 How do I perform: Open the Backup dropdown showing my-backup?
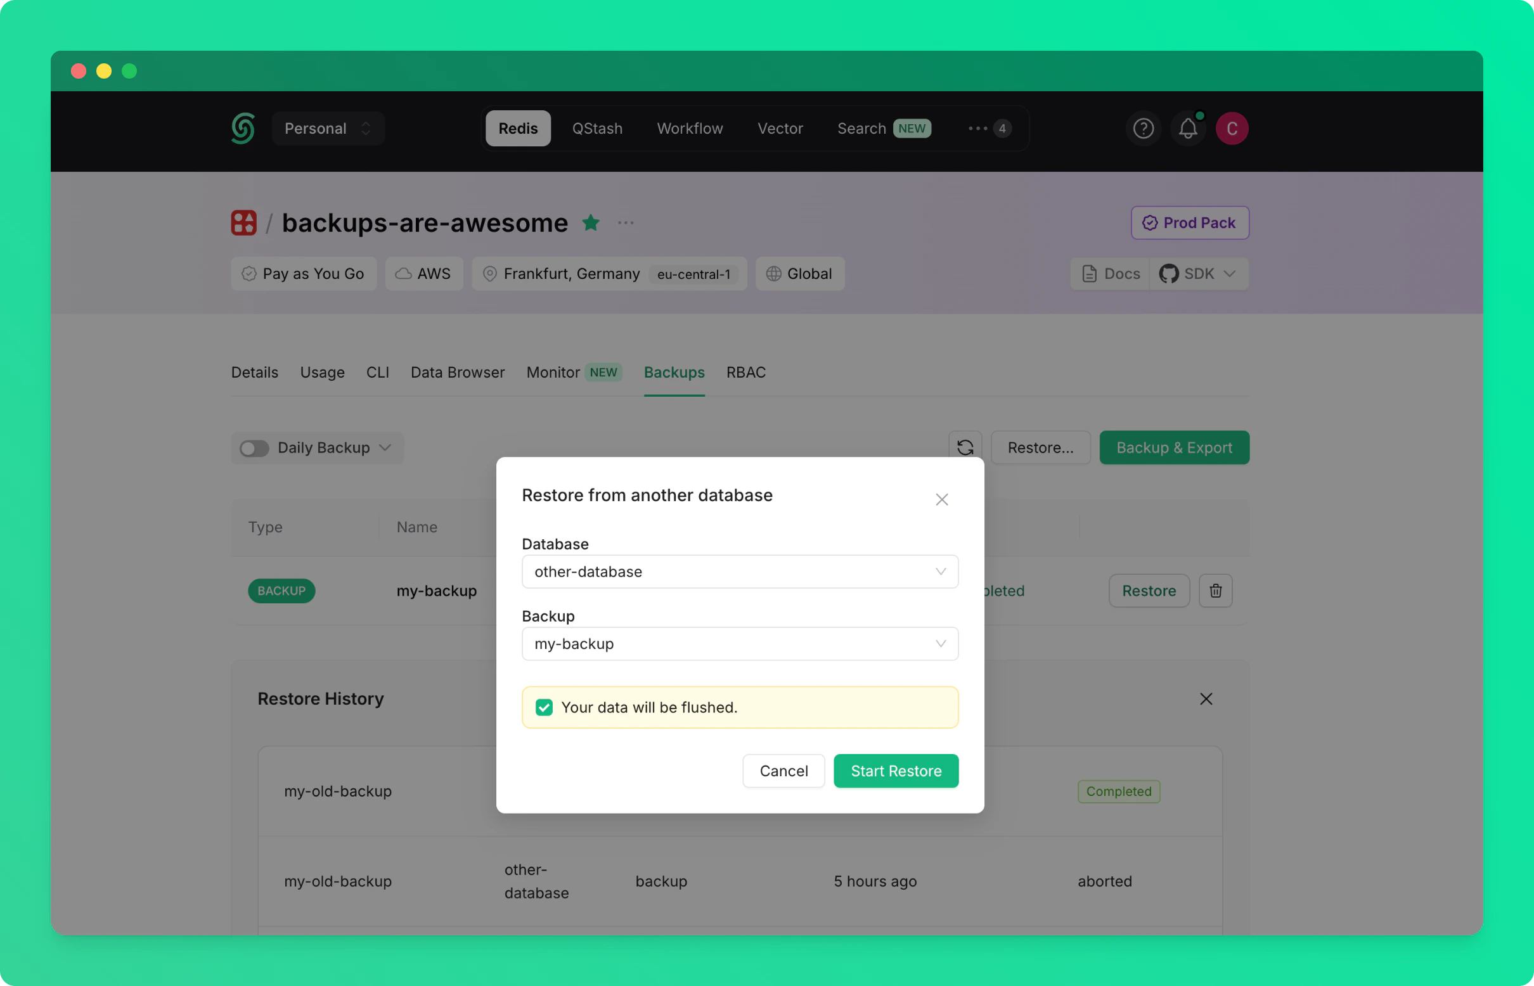pyautogui.click(x=739, y=643)
